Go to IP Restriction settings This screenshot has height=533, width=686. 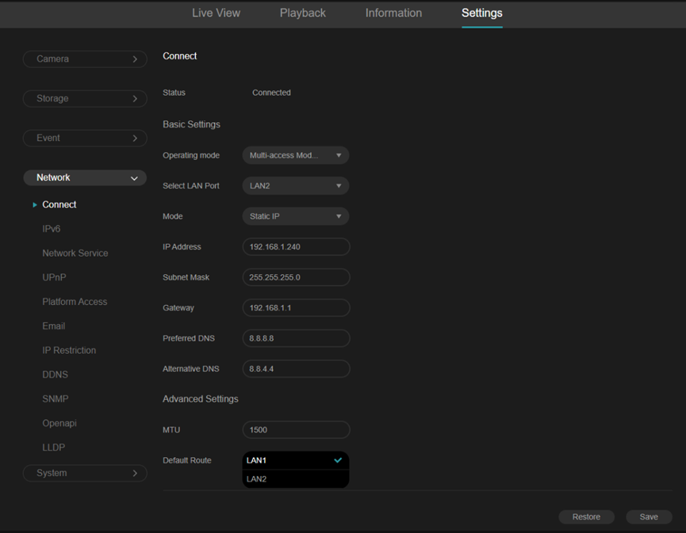[x=69, y=350]
